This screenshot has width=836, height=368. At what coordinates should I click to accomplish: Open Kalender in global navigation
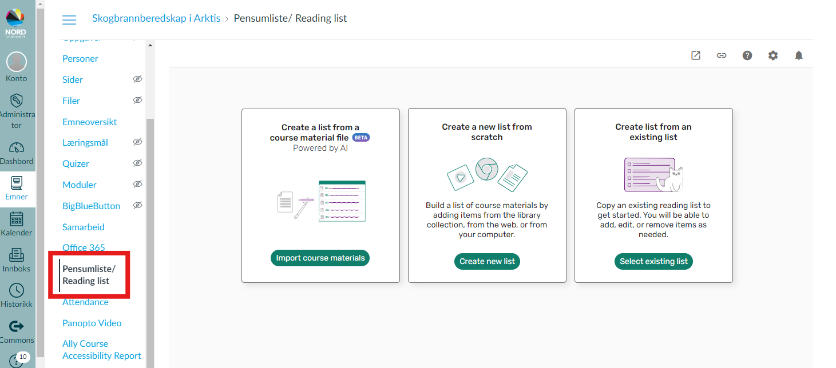pos(17,225)
